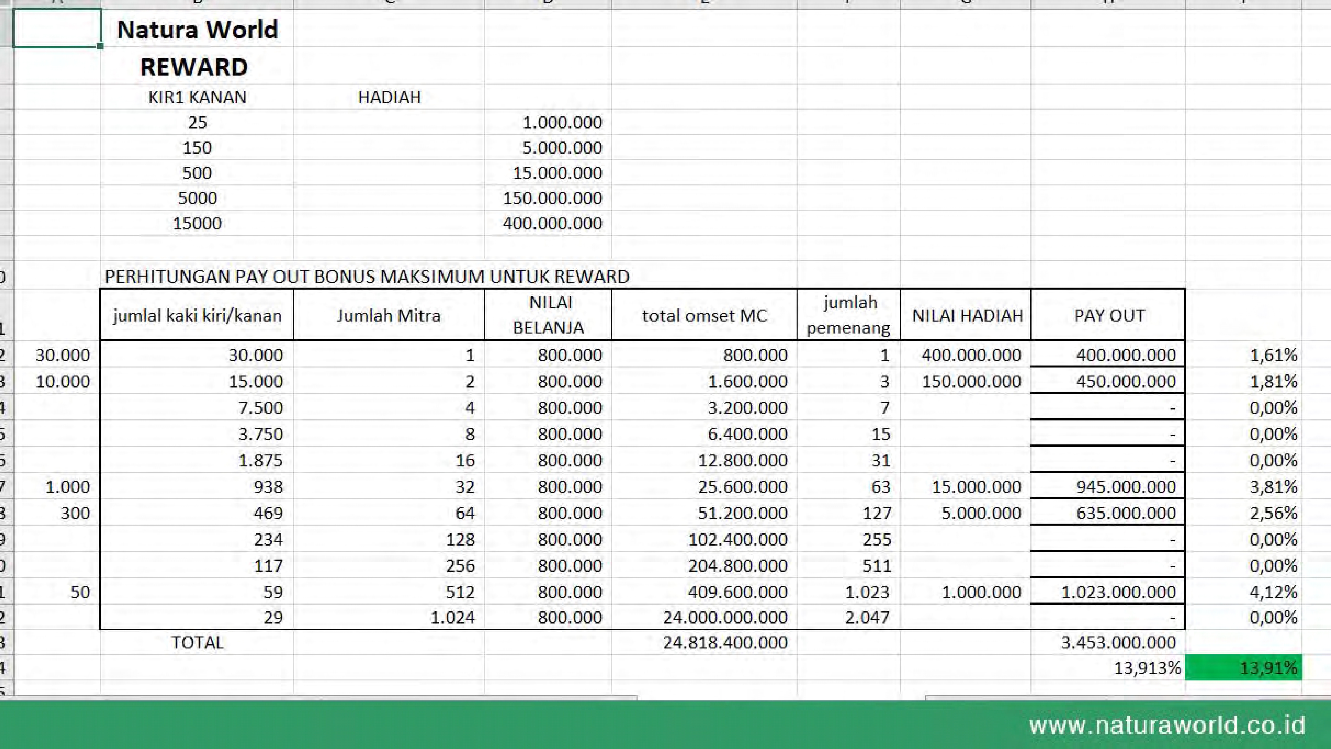The height and width of the screenshot is (749, 1331).
Task: Click the "1.023.000.000" PAY OUT cell
Action: [x=1108, y=592]
